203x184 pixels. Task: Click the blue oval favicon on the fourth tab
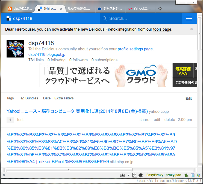click(x=99, y=9)
